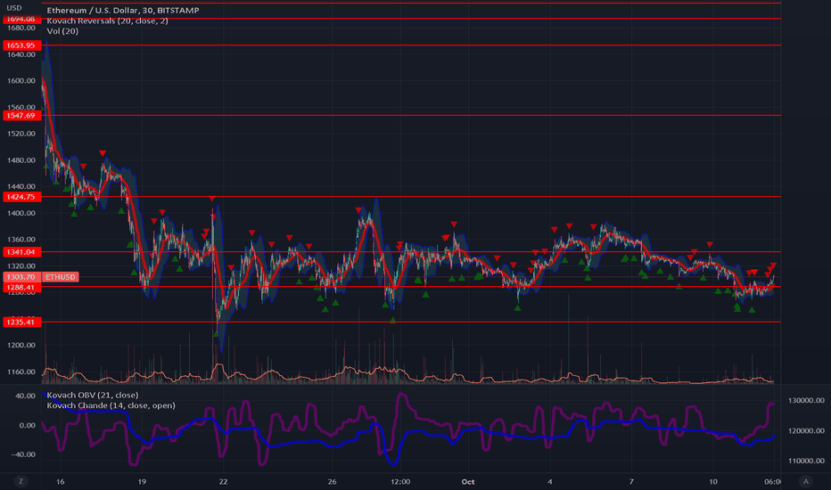This screenshot has height=490, width=831.
Task: Click the 130000.00 OBV axis value
Action: pyautogui.click(x=806, y=401)
